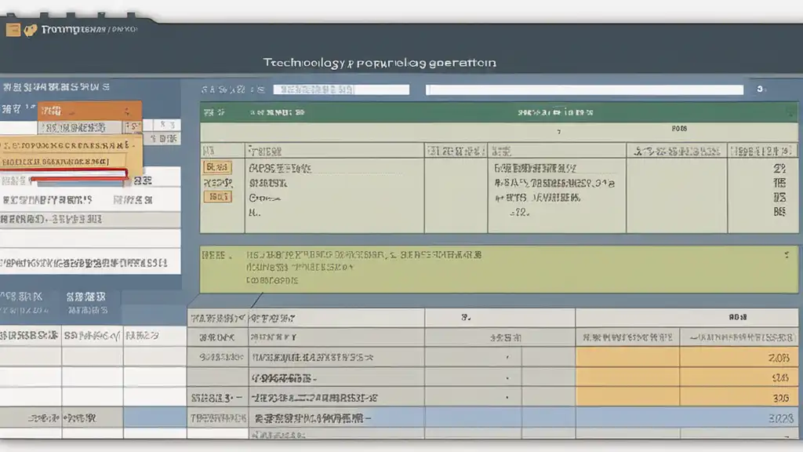
Task: Click small icon at green header right edge
Action: tap(788, 112)
